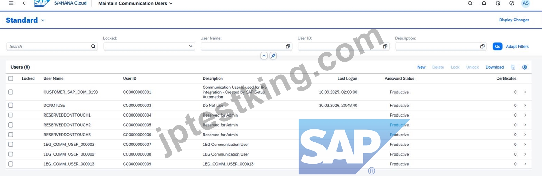Select the CUSTOMER_SAP_COM_0193 row checkbox
This screenshot has width=542, height=176.
point(11,92)
